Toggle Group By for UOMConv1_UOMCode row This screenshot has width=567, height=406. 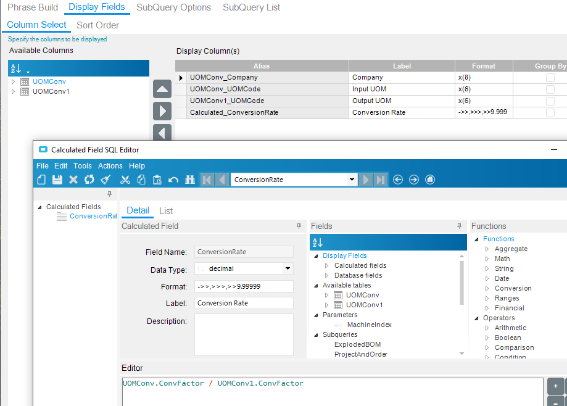coord(550,101)
